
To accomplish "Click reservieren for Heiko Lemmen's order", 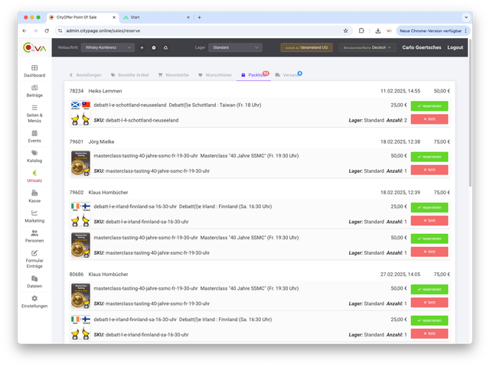I will coord(429,106).
